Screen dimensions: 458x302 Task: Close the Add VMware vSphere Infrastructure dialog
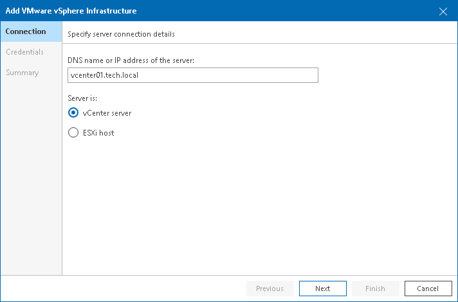tap(443, 11)
